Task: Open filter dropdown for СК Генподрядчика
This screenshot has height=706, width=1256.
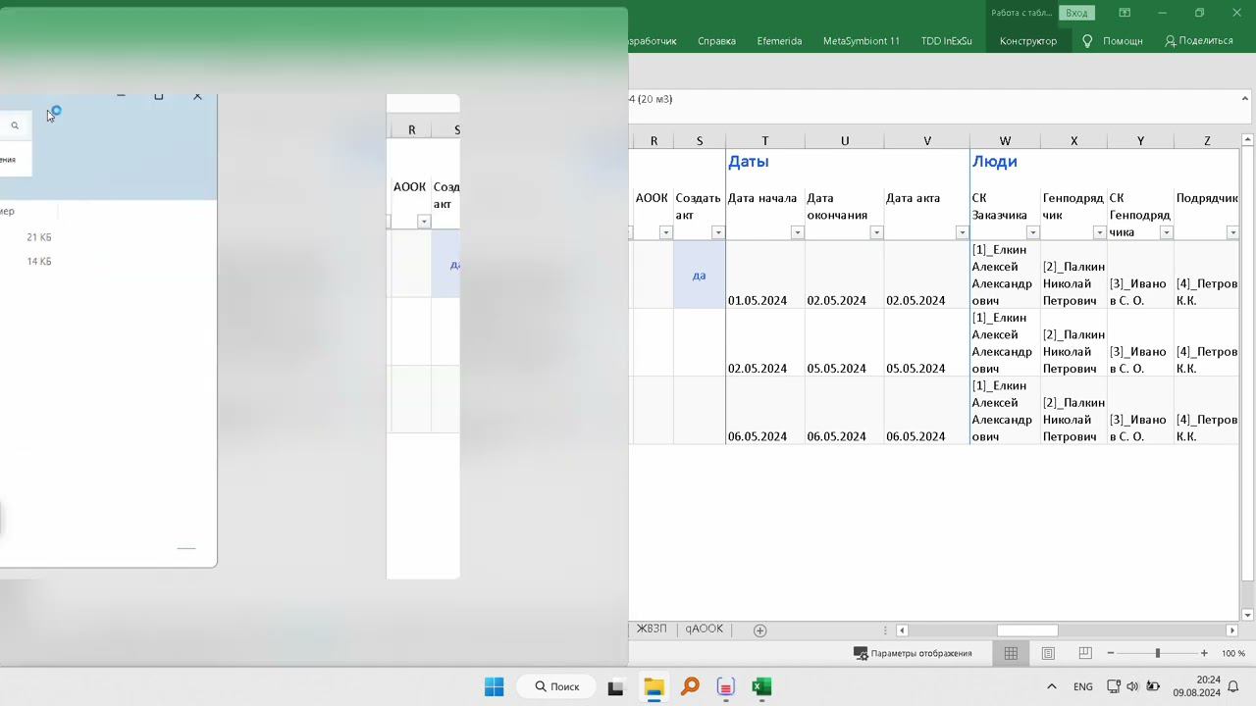Action: click(1166, 232)
